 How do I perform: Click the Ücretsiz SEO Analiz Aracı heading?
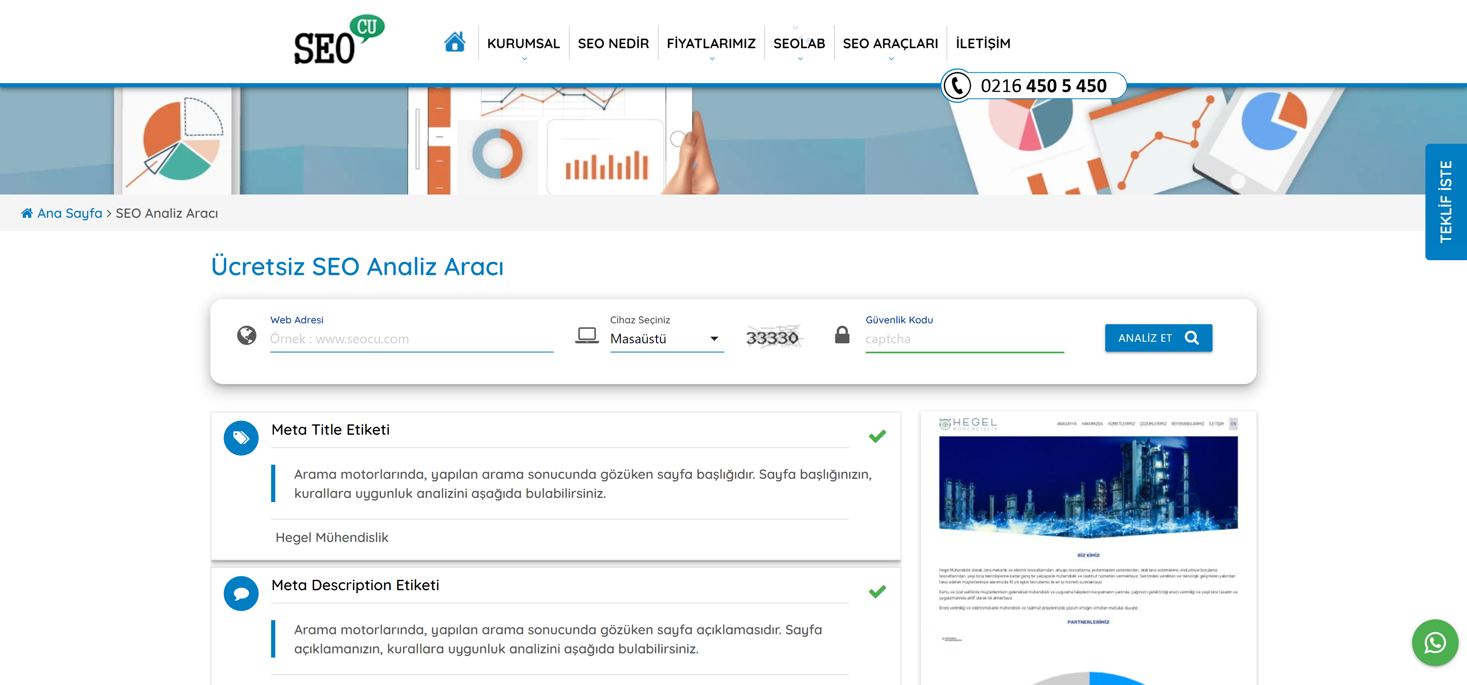357,266
